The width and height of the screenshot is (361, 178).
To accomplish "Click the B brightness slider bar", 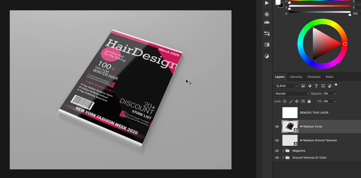I will [320, 12].
